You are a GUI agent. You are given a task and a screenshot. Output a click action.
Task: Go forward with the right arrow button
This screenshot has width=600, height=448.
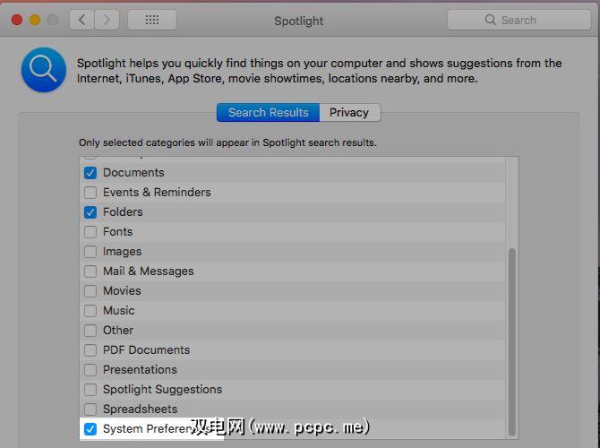coord(107,20)
